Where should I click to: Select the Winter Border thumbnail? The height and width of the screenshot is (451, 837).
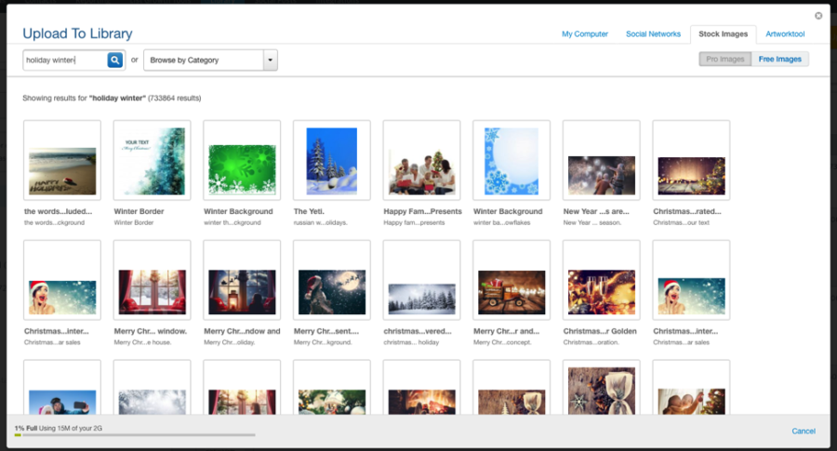tap(152, 160)
